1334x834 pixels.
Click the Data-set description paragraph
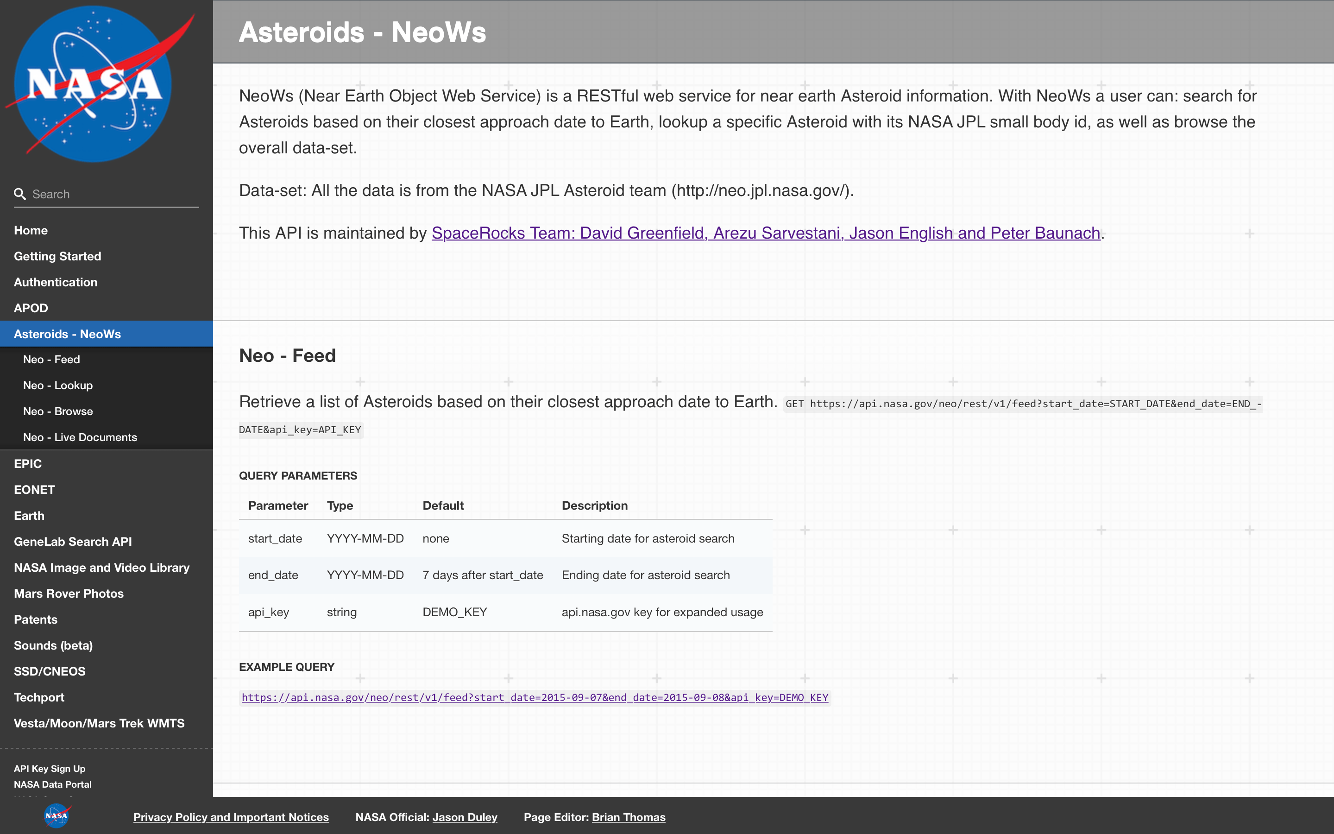[x=546, y=191]
